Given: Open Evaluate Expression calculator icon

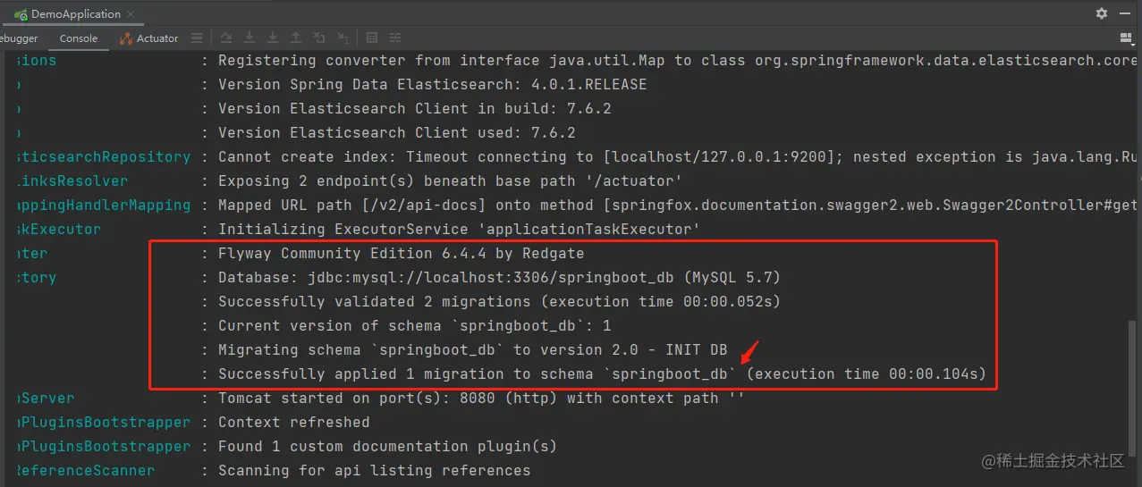Looking at the screenshot, I should (372, 38).
